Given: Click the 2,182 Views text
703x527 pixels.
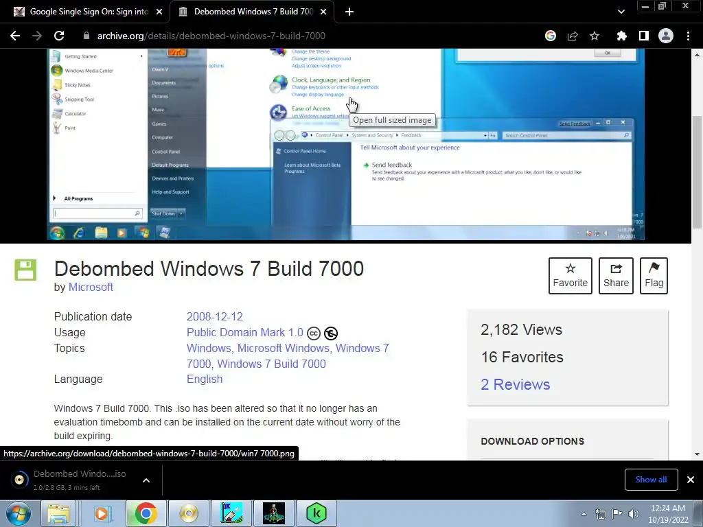Looking at the screenshot, I should [521, 330].
